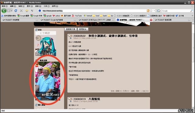This screenshot has width=195, height=113.
Task: Click the Hatsune Miku clock widget
Action: coord(46,44)
